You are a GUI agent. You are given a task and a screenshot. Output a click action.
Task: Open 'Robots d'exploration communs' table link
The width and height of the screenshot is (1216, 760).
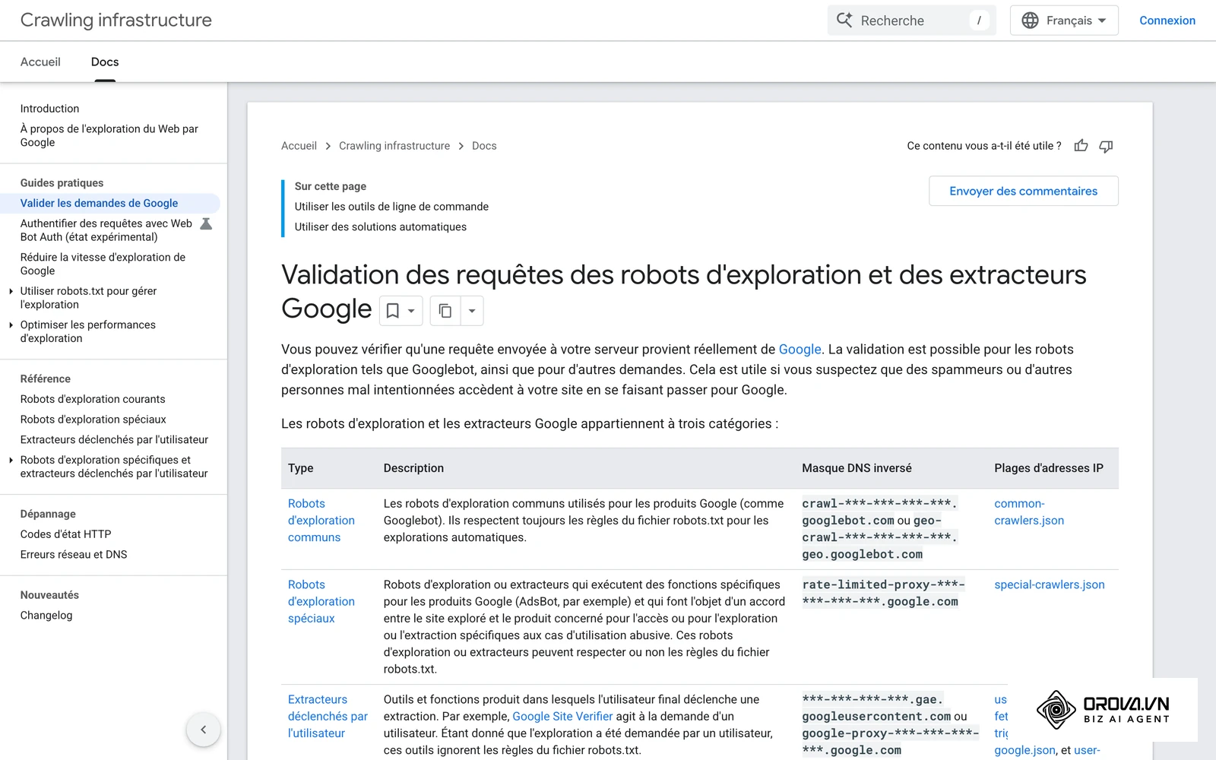pos(321,521)
